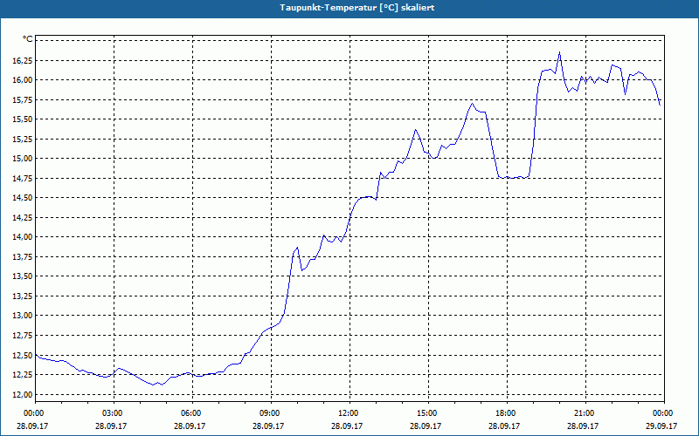
Task: Pick the "12,00" y-axis label
Action: pos(23,394)
